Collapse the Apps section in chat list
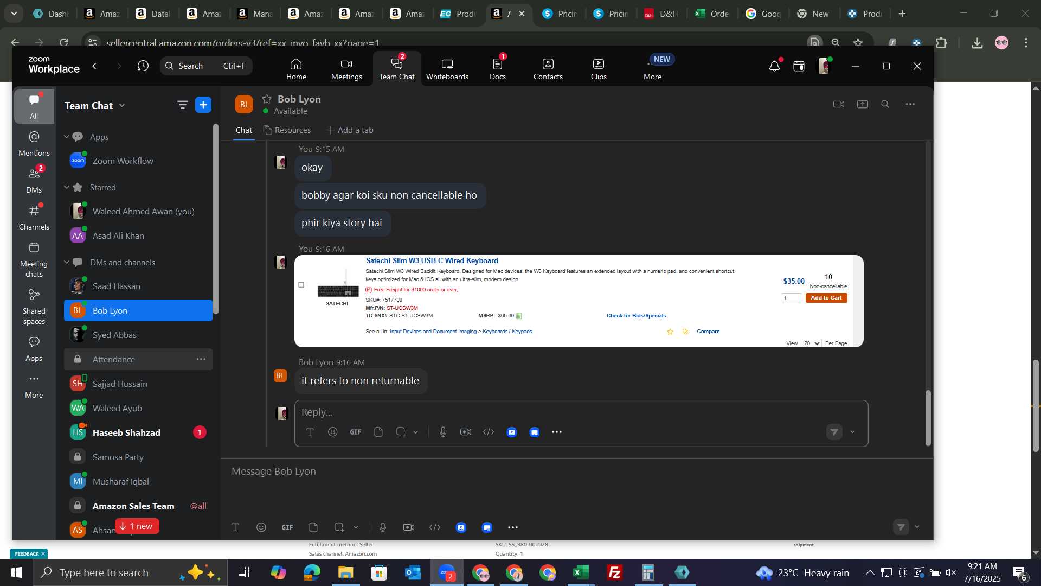Viewport: 1041px width, 586px height. click(67, 137)
